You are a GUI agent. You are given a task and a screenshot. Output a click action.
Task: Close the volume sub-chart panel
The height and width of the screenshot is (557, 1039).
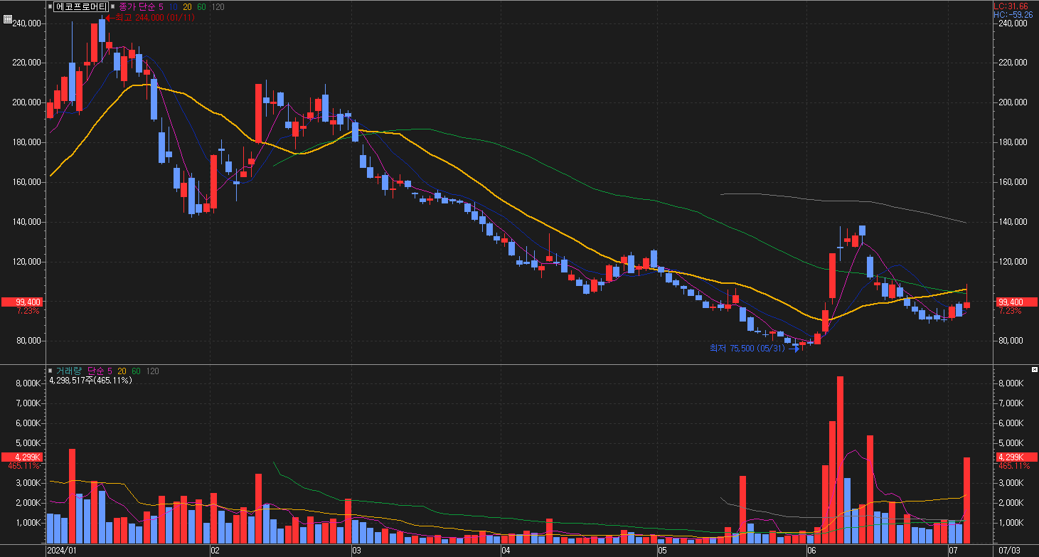[x=1035, y=370]
